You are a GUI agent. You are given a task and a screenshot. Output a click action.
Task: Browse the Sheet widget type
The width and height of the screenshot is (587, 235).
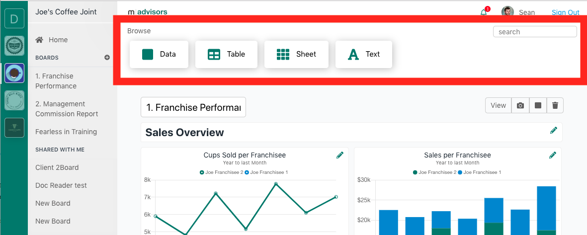pos(296,54)
